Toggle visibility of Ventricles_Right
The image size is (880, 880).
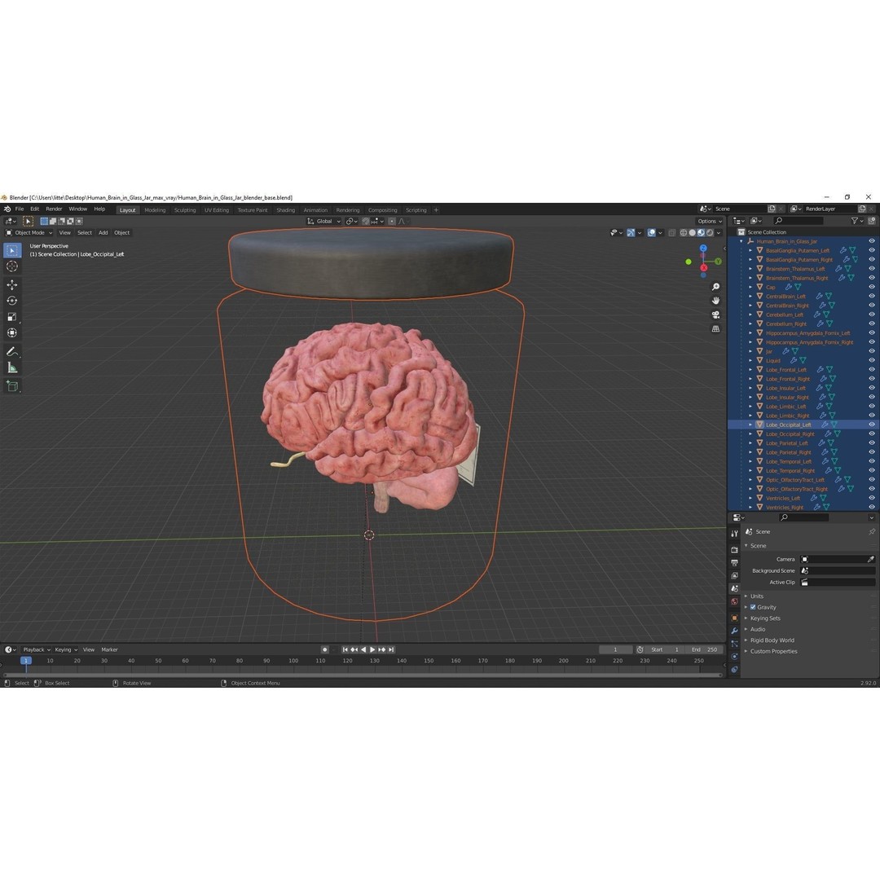point(872,508)
